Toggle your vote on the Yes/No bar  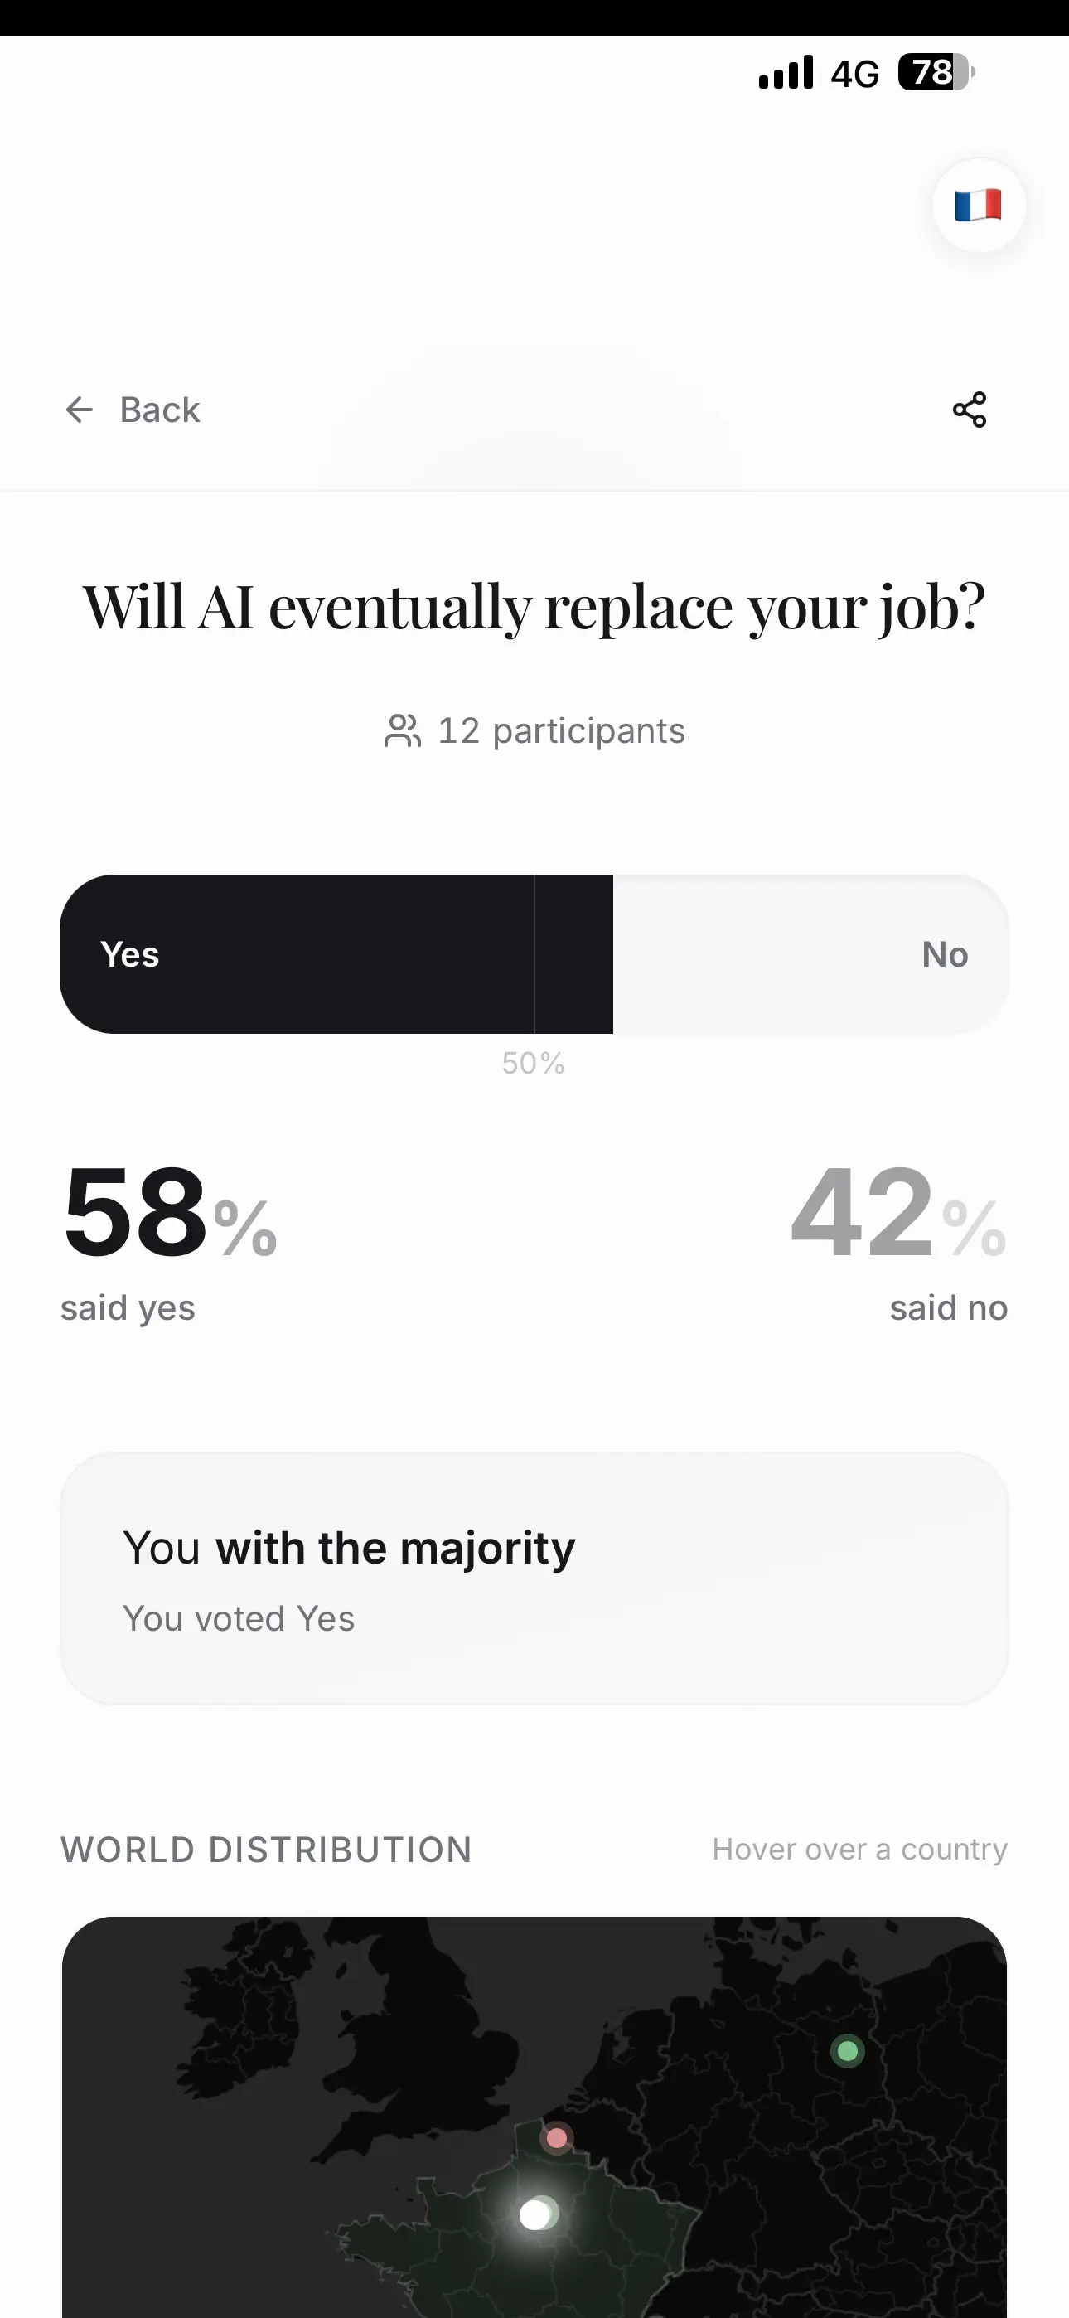tap(534, 954)
